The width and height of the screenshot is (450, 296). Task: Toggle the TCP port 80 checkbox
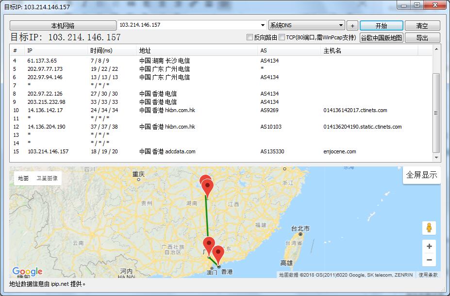click(x=282, y=37)
